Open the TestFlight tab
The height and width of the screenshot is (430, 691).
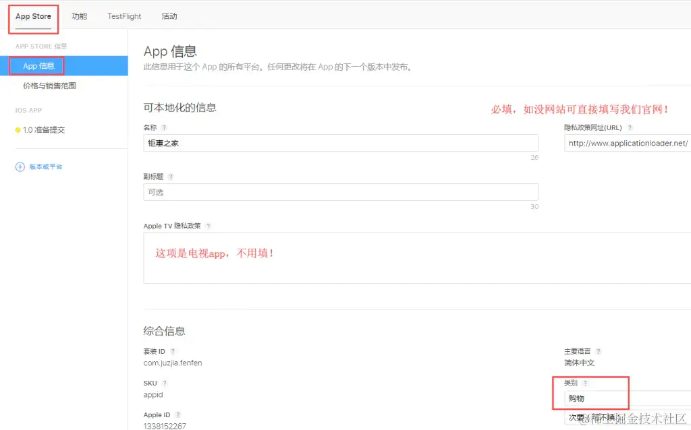[123, 16]
